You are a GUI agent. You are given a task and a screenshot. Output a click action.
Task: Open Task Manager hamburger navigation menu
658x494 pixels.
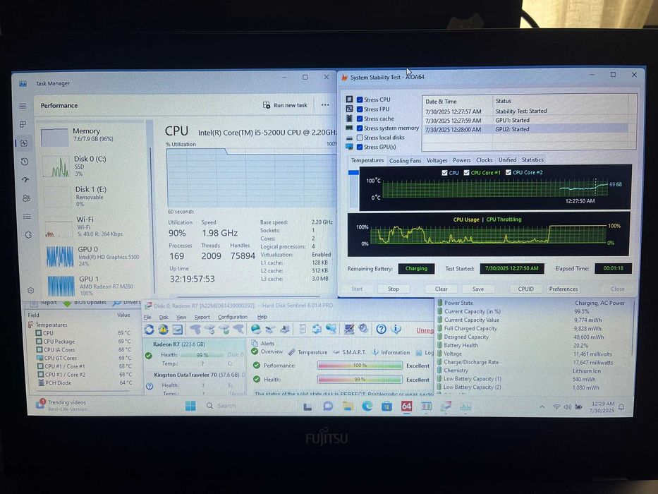(x=23, y=106)
